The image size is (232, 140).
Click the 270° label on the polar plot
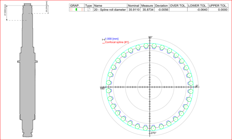(153, 133)
